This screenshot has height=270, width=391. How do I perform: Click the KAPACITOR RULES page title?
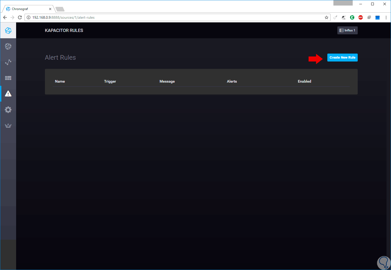[x=64, y=30]
